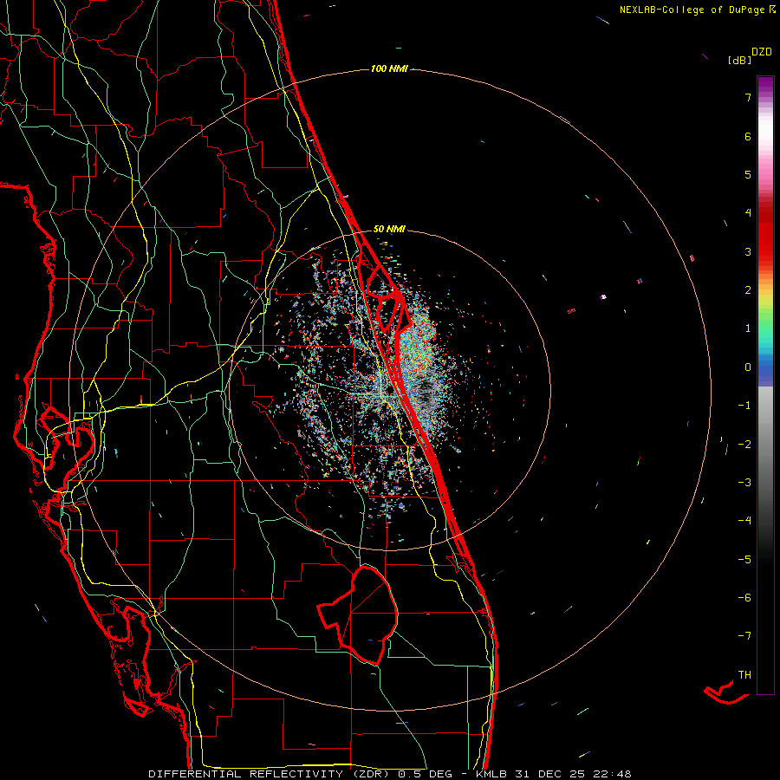Click the DZD product label above the color scale
The image size is (780, 780).
click(x=762, y=52)
